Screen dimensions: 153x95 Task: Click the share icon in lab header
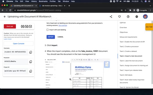coord(111,17)
